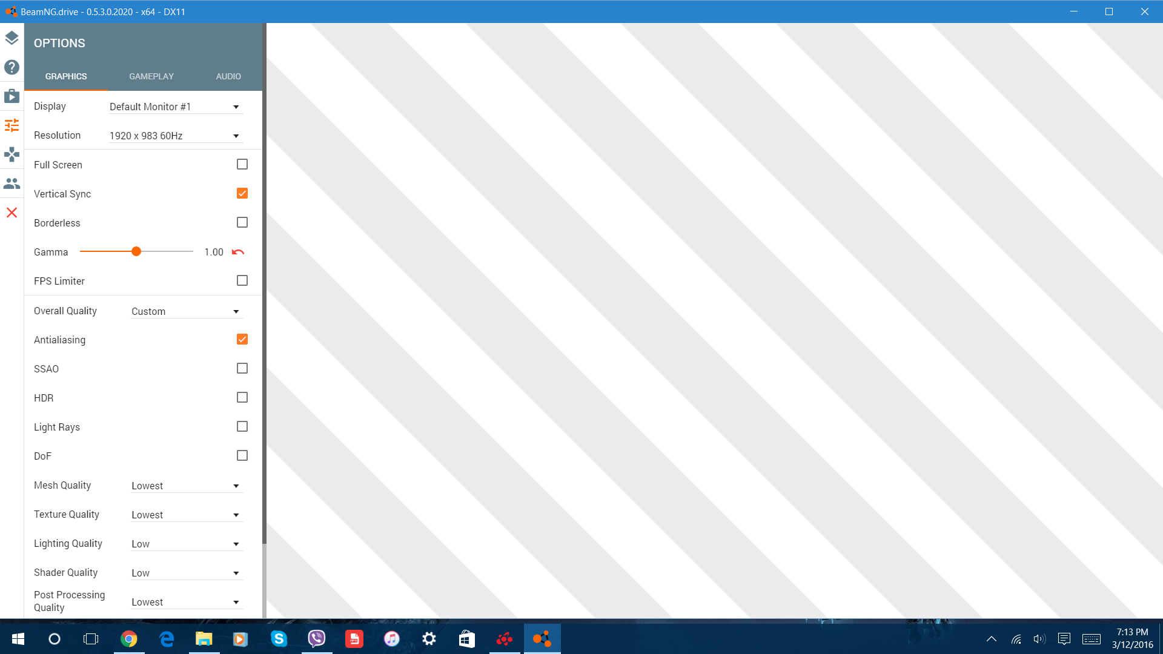The image size is (1163, 654).
Task: Click the Gamma value 1.00
Action: pyautogui.click(x=214, y=252)
